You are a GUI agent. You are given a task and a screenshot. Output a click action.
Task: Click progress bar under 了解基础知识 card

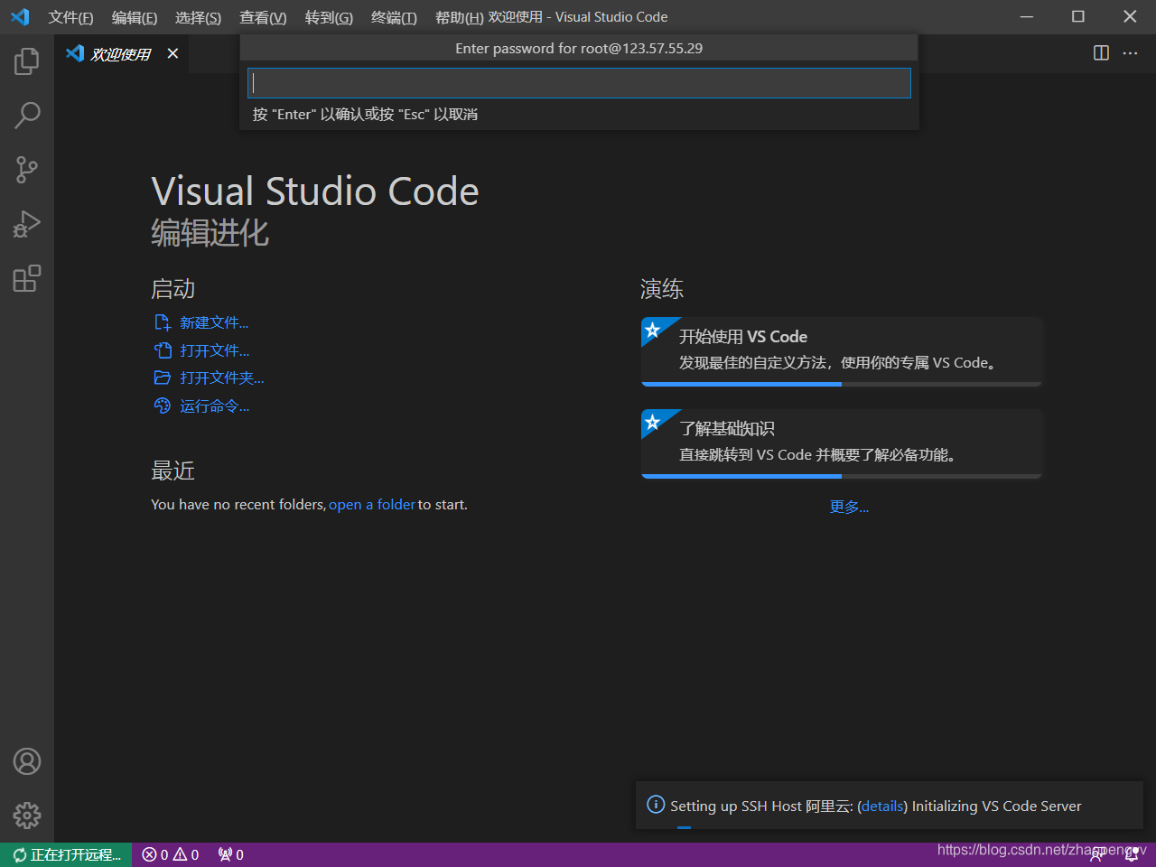(x=842, y=476)
